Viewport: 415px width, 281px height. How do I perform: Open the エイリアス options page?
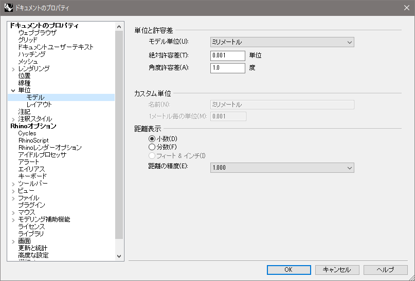(31, 169)
